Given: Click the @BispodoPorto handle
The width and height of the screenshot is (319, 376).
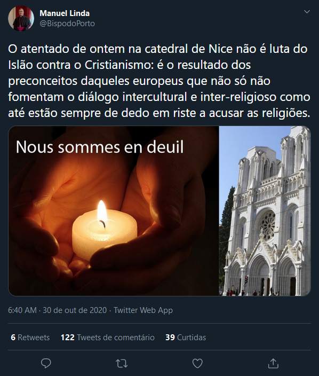Looking at the screenshot, I should [67, 23].
